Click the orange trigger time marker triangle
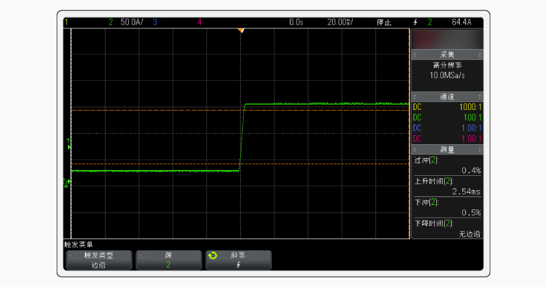This screenshot has height=287, width=547. (x=241, y=30)
